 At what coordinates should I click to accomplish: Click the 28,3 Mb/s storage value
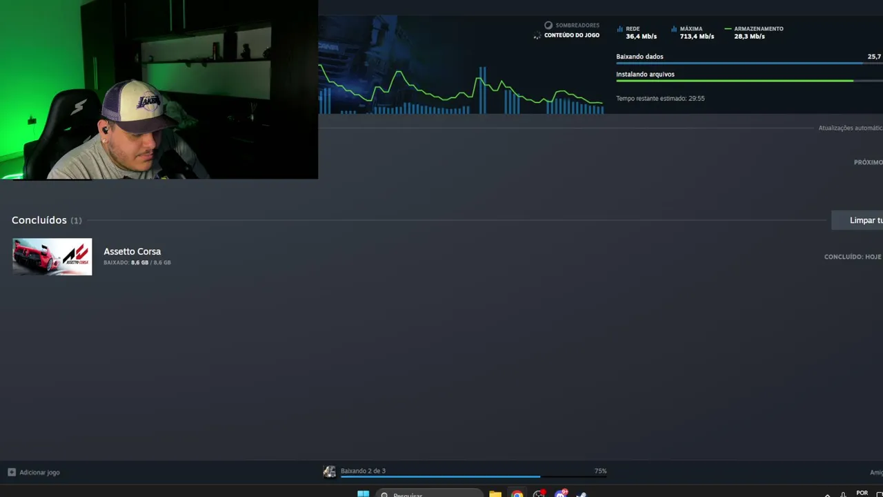pyautogui.click(x=749, y=37)
